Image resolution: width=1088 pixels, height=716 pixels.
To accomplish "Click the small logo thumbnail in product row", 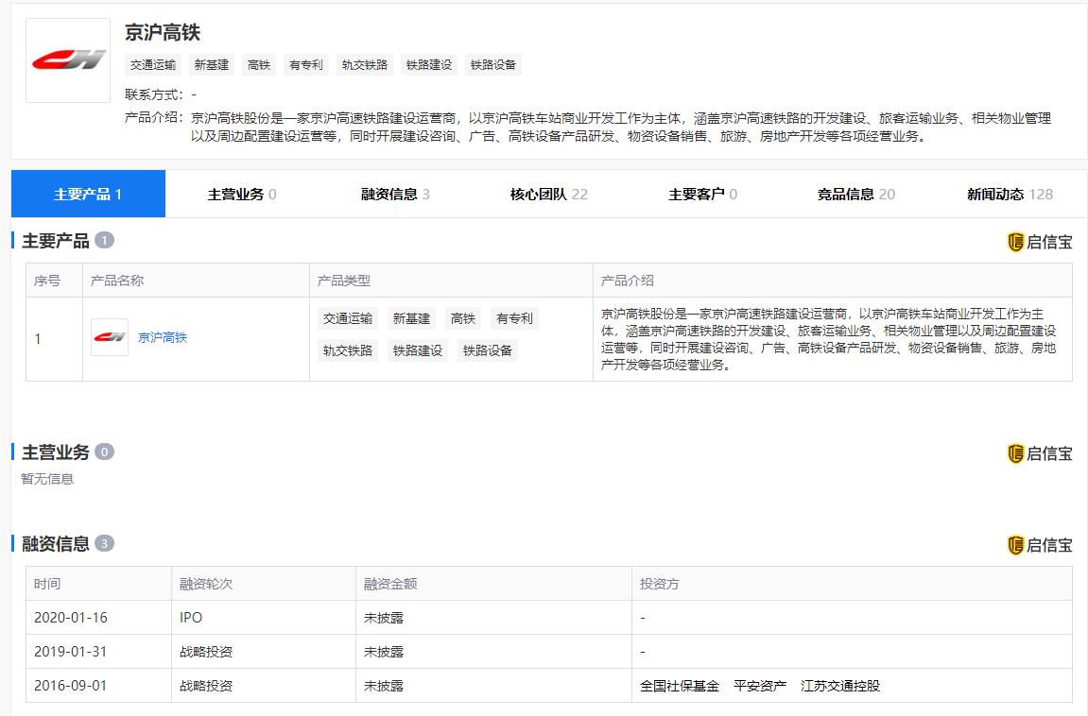I will pyautogui.click(x=110, y=337).
